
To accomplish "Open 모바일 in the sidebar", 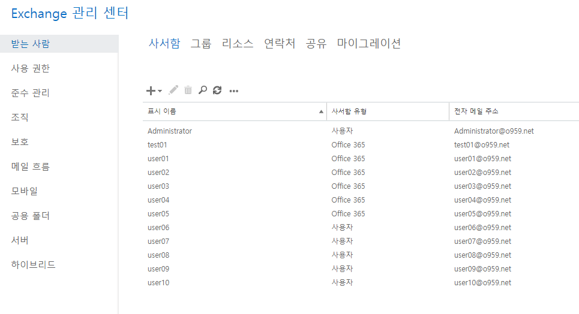I will point(25,191).
